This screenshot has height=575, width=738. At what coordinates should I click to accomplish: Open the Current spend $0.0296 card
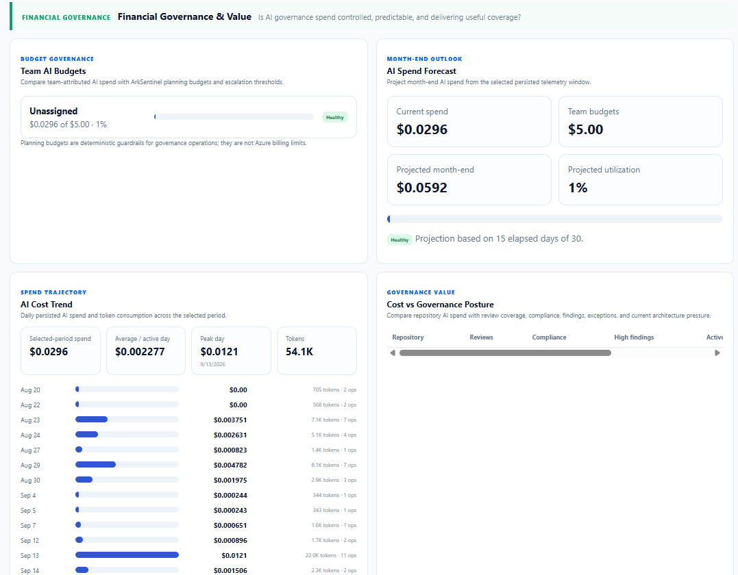469,121
